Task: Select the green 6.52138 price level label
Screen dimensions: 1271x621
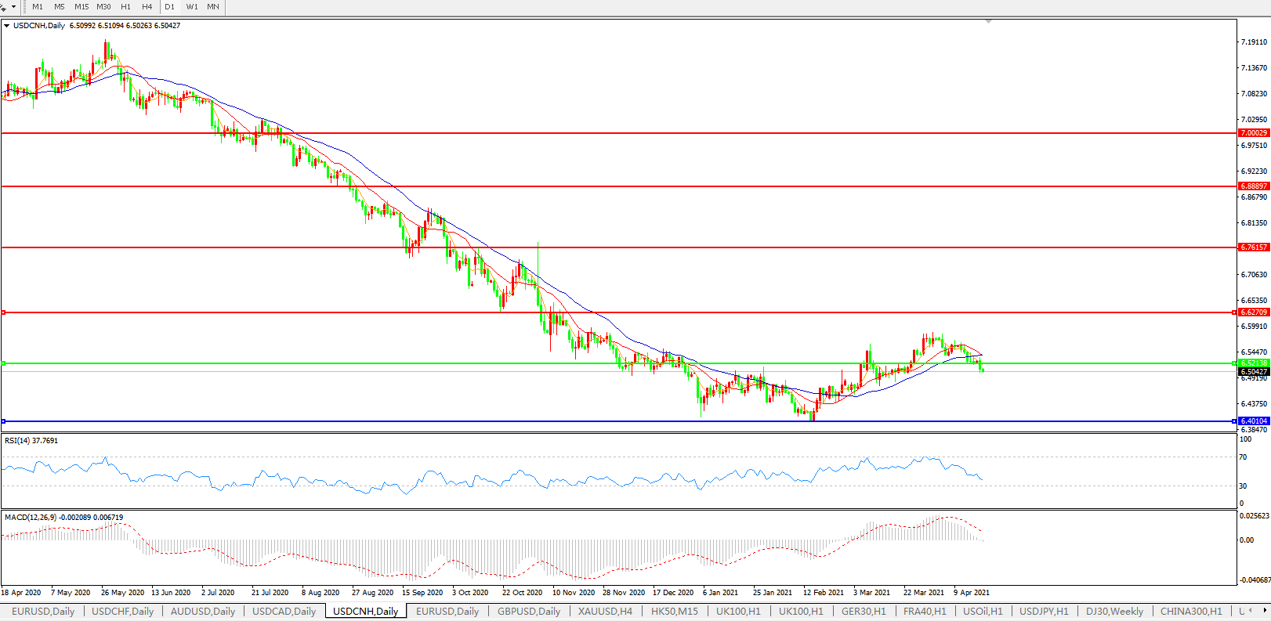Action: [1253, 363]
